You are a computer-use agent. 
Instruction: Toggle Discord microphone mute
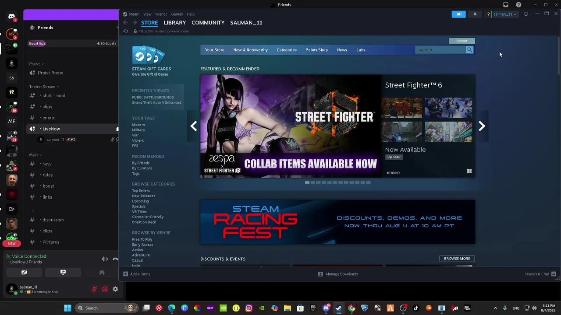94,289
